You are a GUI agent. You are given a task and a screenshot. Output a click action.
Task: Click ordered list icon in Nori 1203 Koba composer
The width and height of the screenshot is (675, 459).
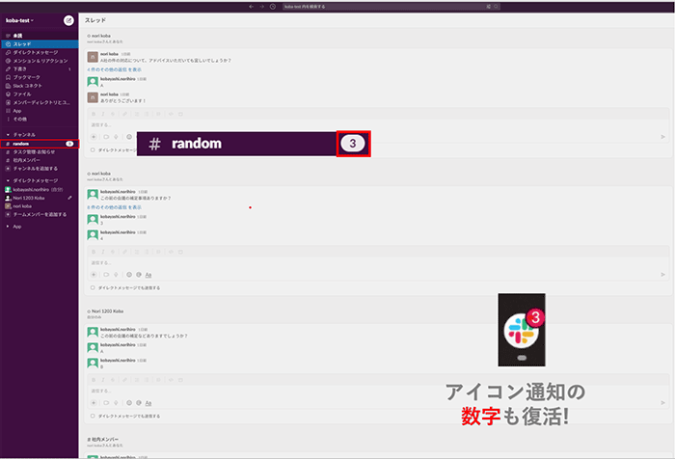click(137, 380)
